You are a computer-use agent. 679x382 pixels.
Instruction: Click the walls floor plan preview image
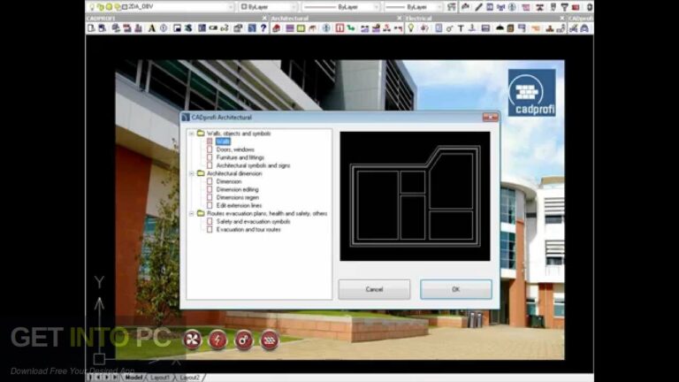415,196
